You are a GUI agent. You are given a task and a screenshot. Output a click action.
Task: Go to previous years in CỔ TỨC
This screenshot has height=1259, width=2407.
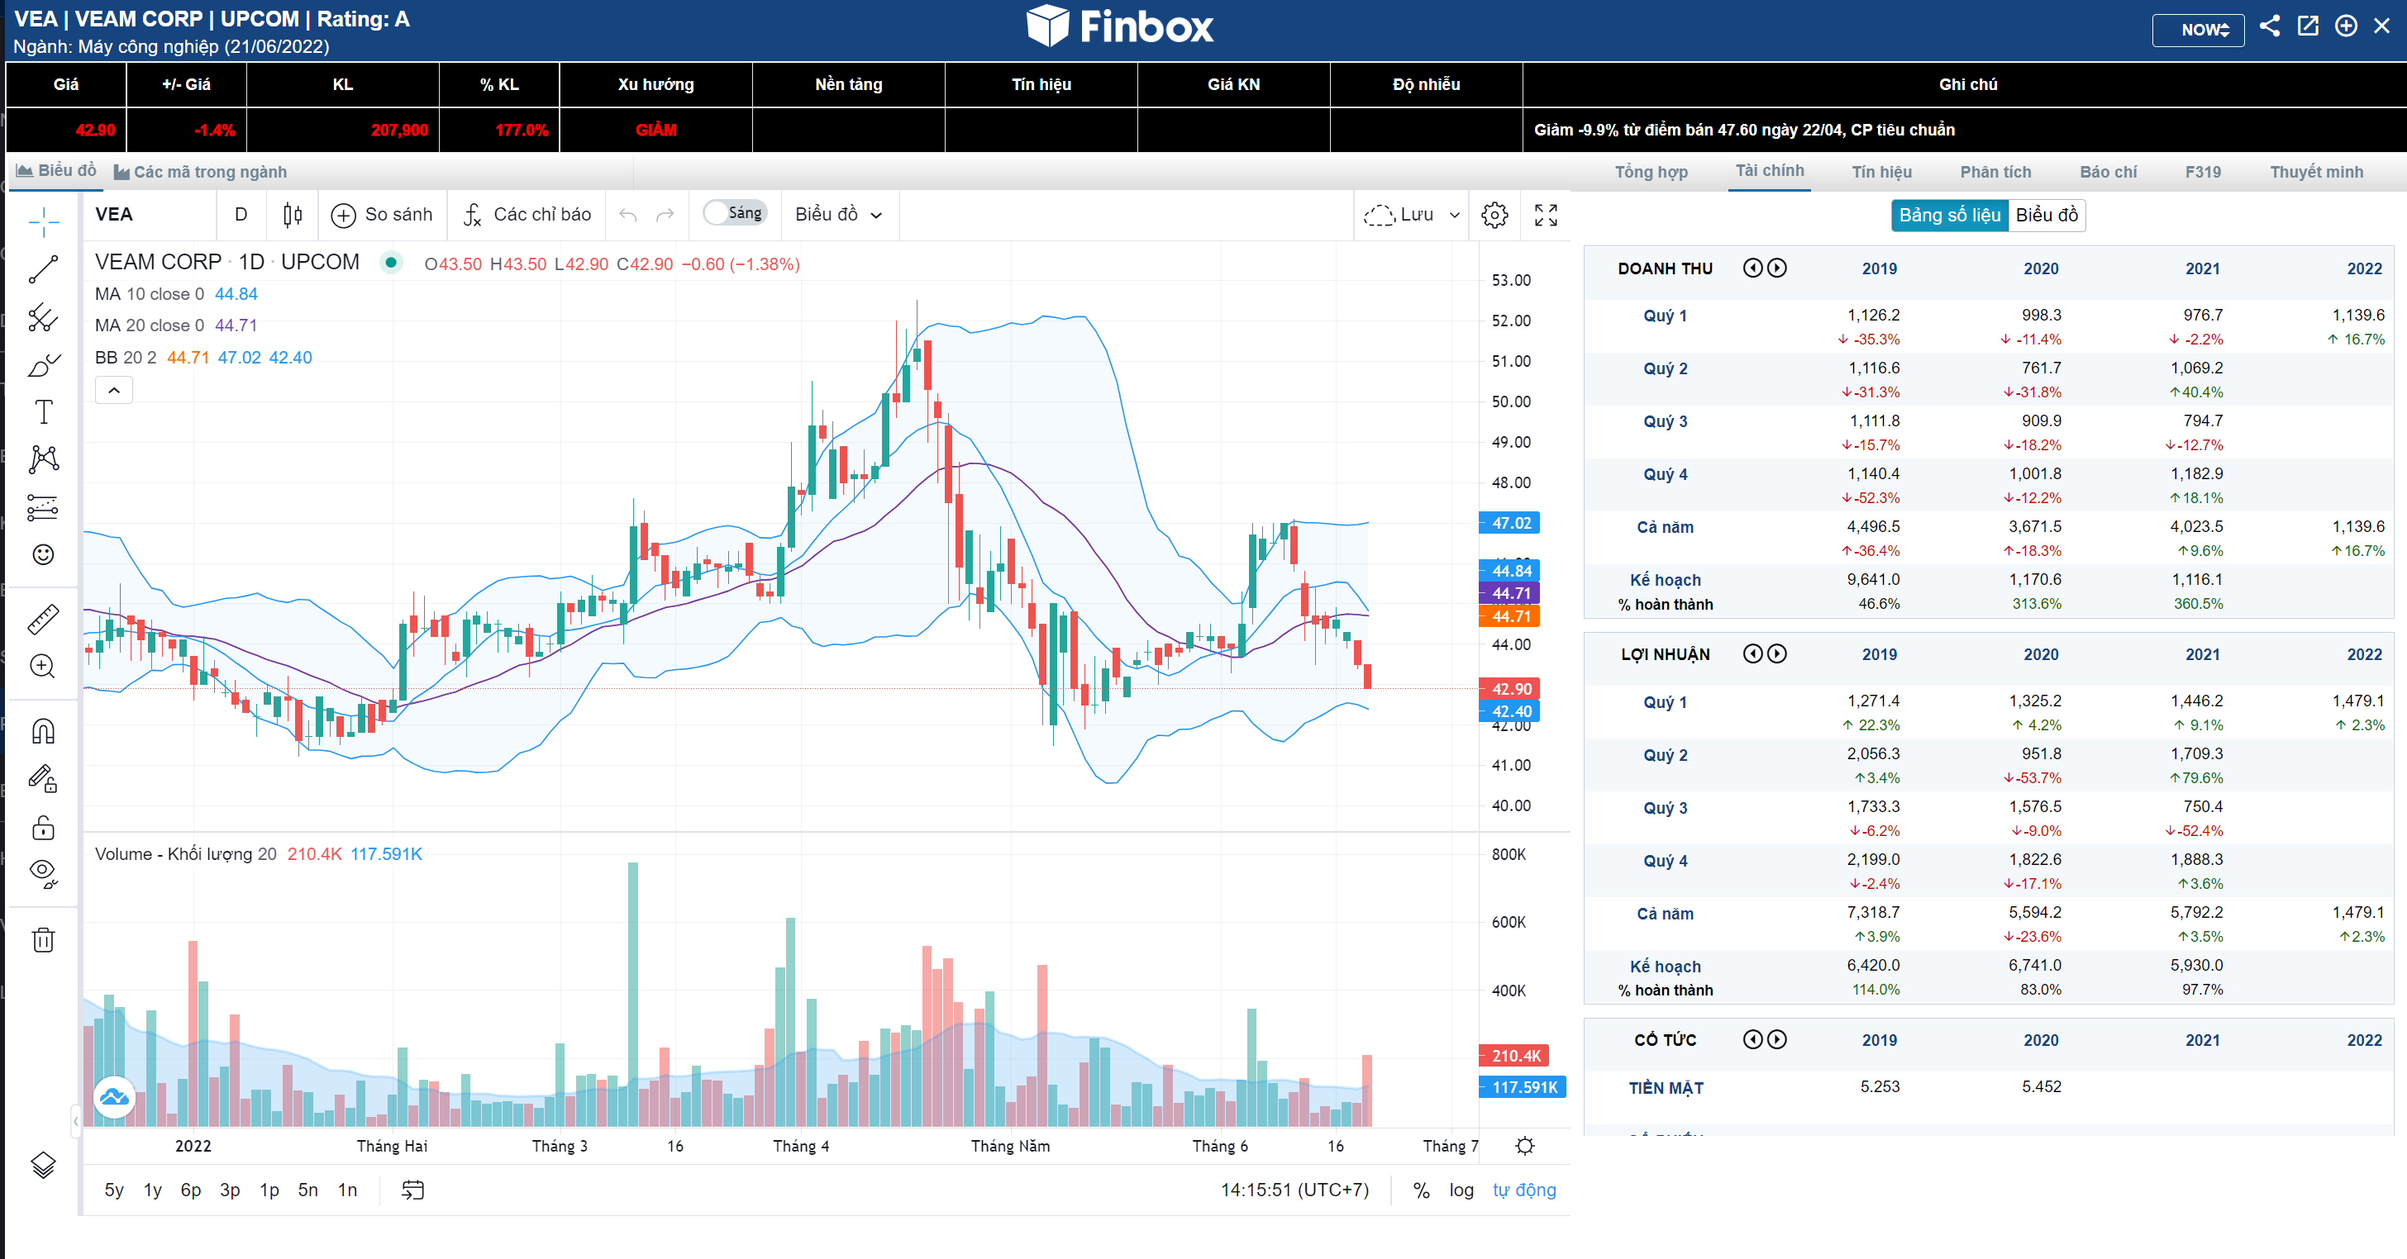coord(1753,1039)
